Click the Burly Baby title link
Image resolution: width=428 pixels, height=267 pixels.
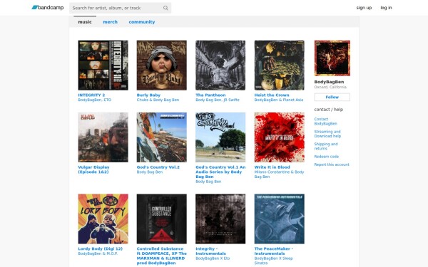pyautogui.click(x=148, y=95)
